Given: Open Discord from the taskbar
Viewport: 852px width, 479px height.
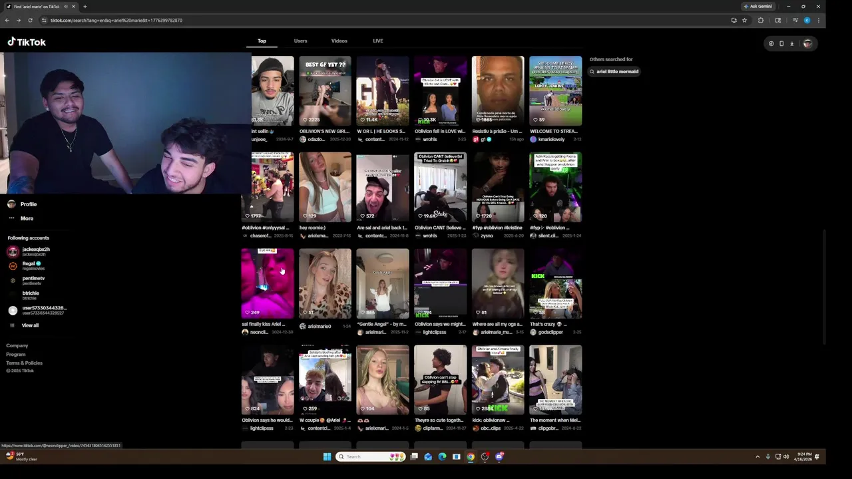Looking at the screenshot, I should coord(499,456).
